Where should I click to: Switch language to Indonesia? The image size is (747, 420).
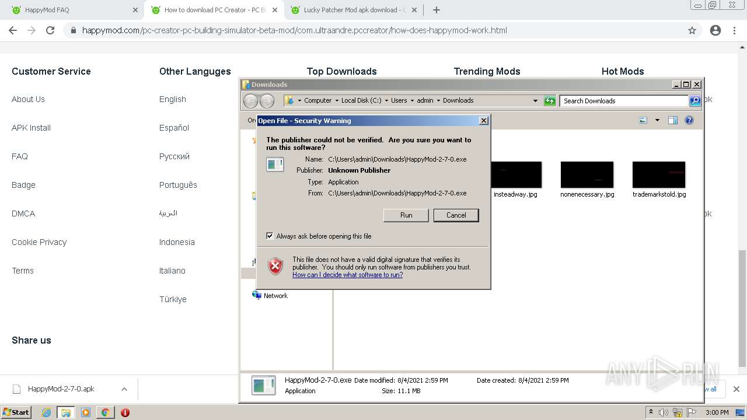pyautogui.click(x=177, y=242)
